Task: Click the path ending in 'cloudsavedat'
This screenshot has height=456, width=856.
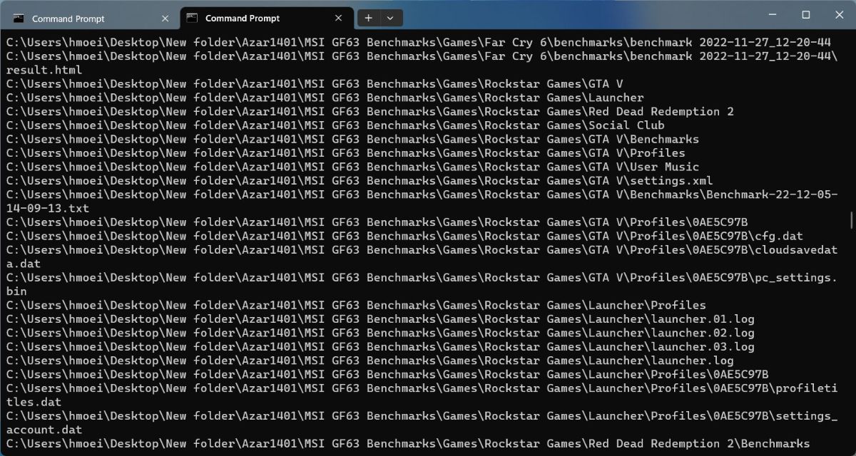Action: pos(422,250)
